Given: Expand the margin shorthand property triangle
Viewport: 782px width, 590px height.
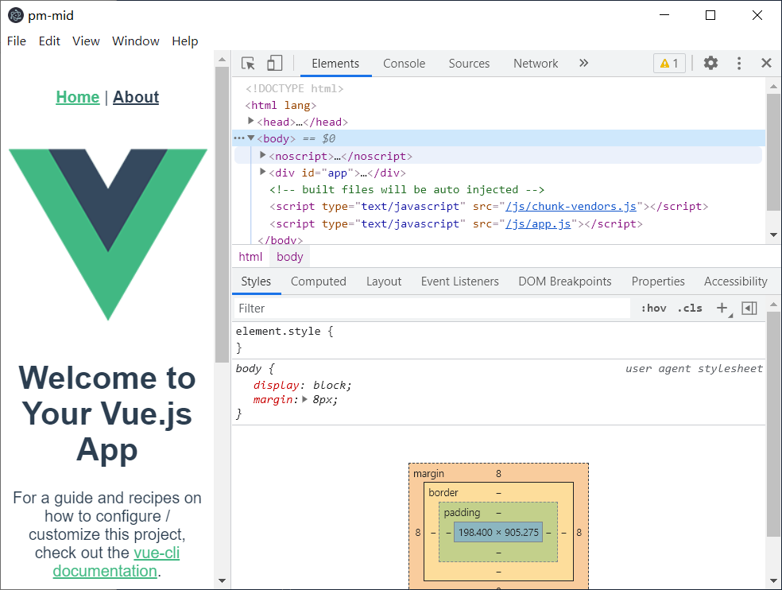Looking at the screenshot, I should coord(304,399).
